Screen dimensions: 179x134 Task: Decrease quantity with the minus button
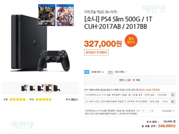143,111
